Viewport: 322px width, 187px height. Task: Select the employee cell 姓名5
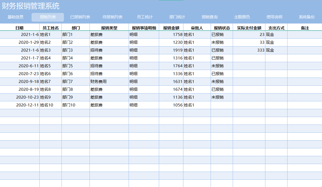(x=50, y=66)
